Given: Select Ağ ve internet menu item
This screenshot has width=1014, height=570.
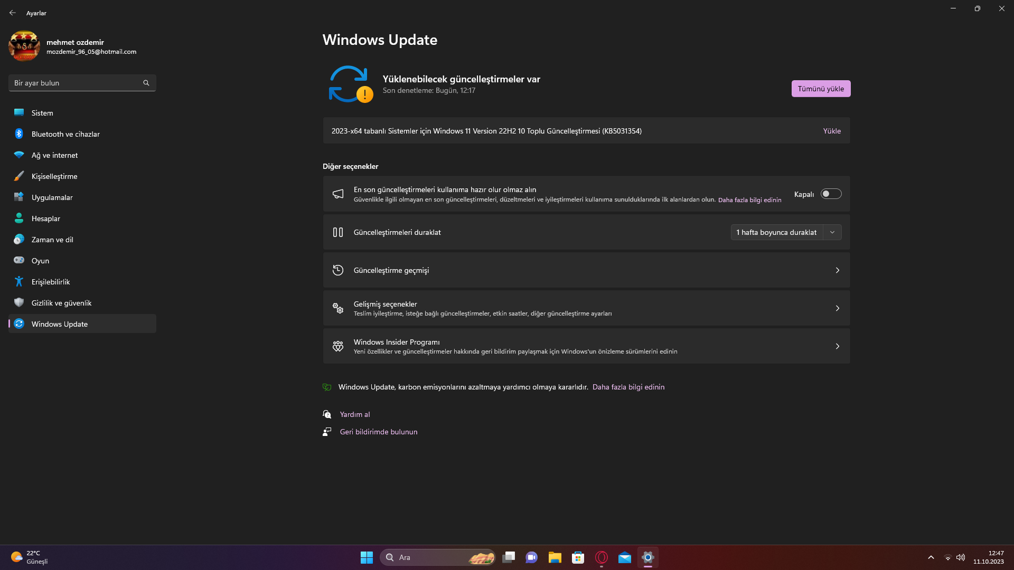Looking at the screenshot, I should (54, 155).
